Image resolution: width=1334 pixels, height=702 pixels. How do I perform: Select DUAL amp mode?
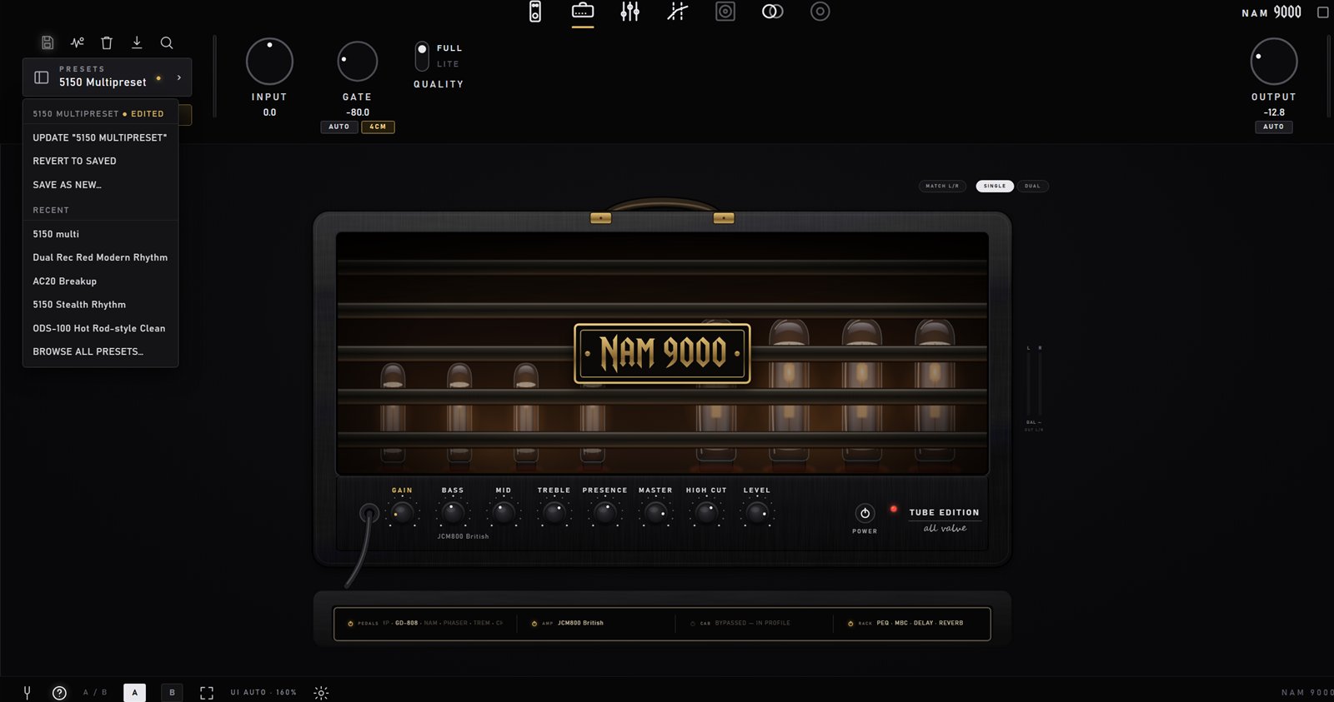click(x=1032, y=187)
